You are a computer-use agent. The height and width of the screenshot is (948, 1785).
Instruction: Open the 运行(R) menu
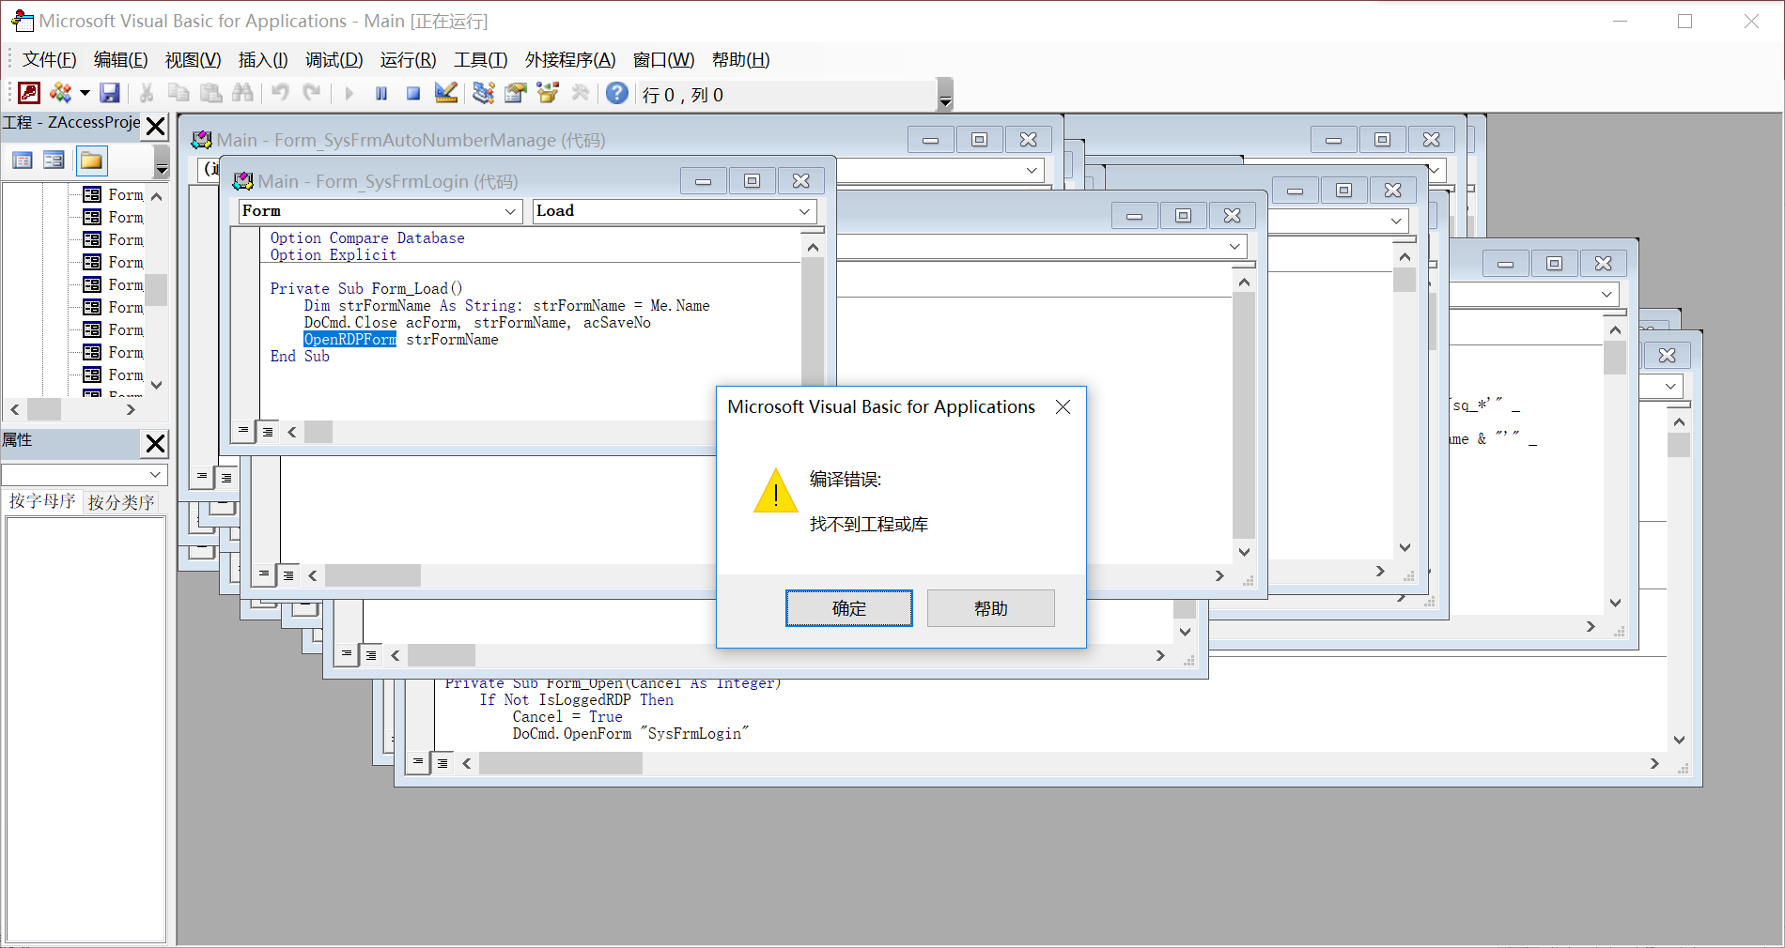(x=409, y=60)
